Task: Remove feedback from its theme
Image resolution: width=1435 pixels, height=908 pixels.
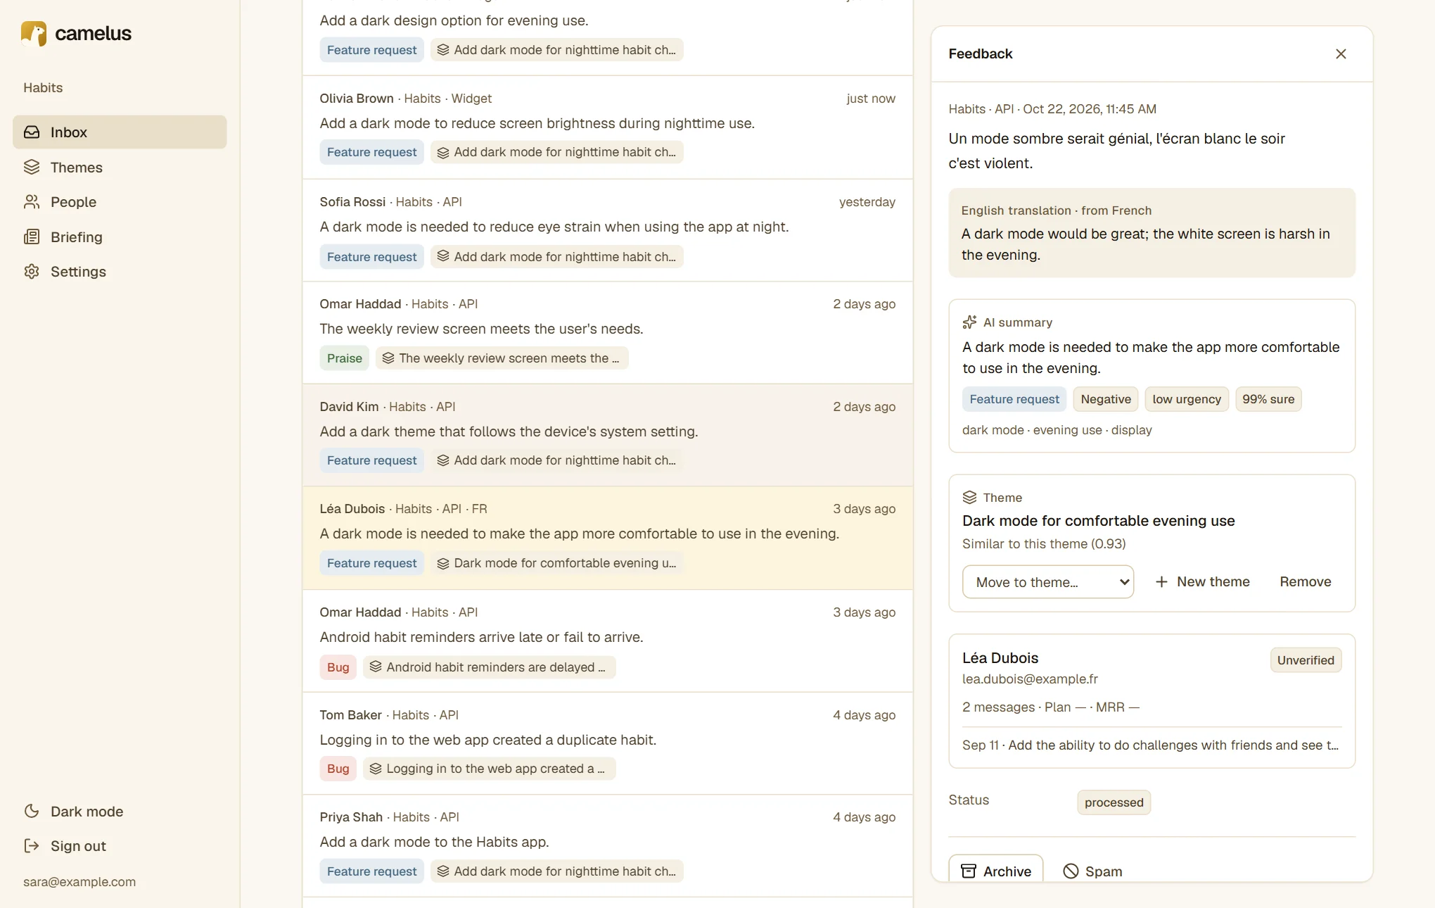Action: tap(1306, 582)
